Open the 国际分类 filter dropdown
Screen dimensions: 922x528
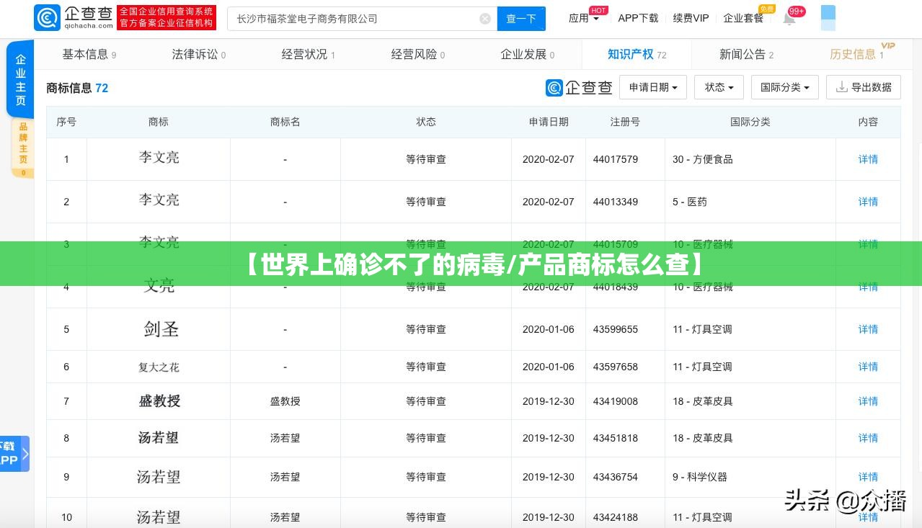784,87
